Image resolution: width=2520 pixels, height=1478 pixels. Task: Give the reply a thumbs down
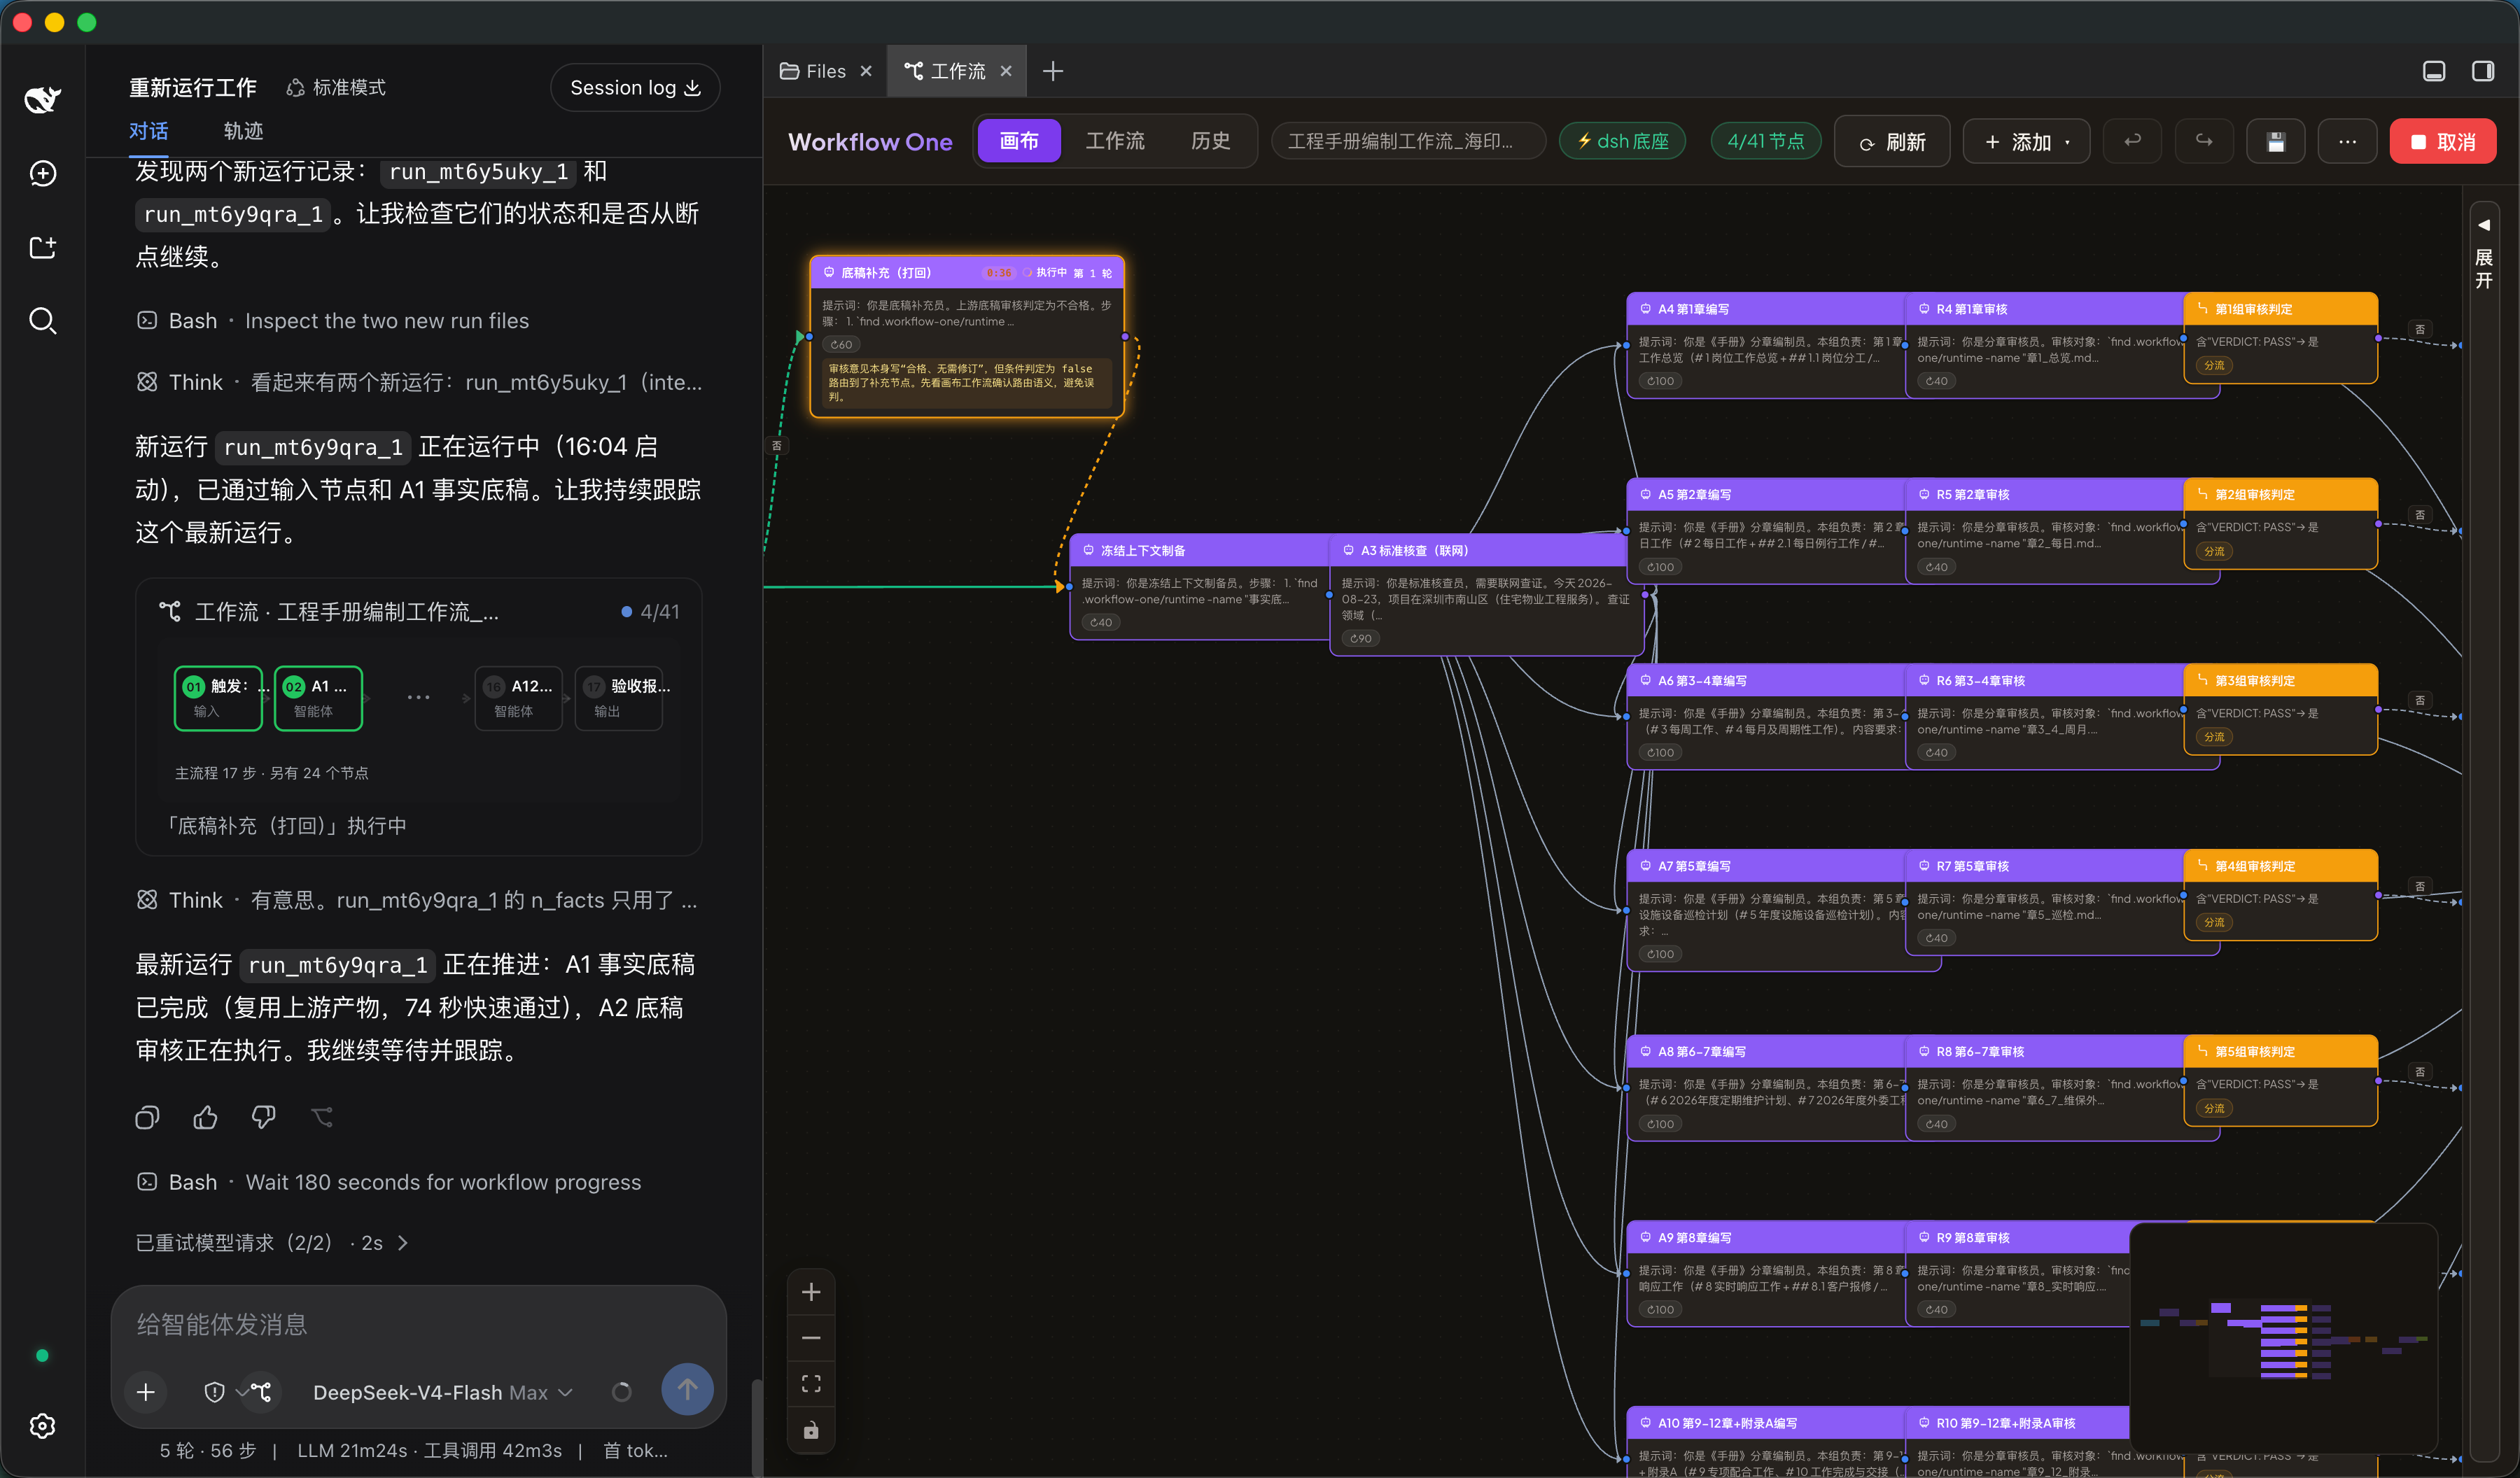(263, 1117)
